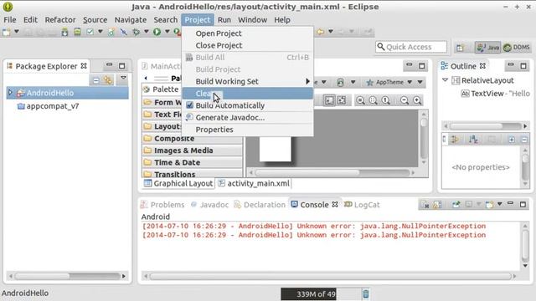Click the layout canvas horizontal scrollbar
Viewport: 536px width, 301px height.
(x=332, y=173)
